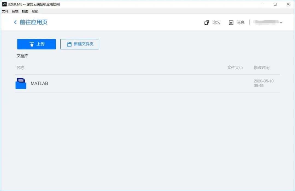Click the 论坛 forum icon
This screenshot has height=191, width=295.
pos(206,23)
